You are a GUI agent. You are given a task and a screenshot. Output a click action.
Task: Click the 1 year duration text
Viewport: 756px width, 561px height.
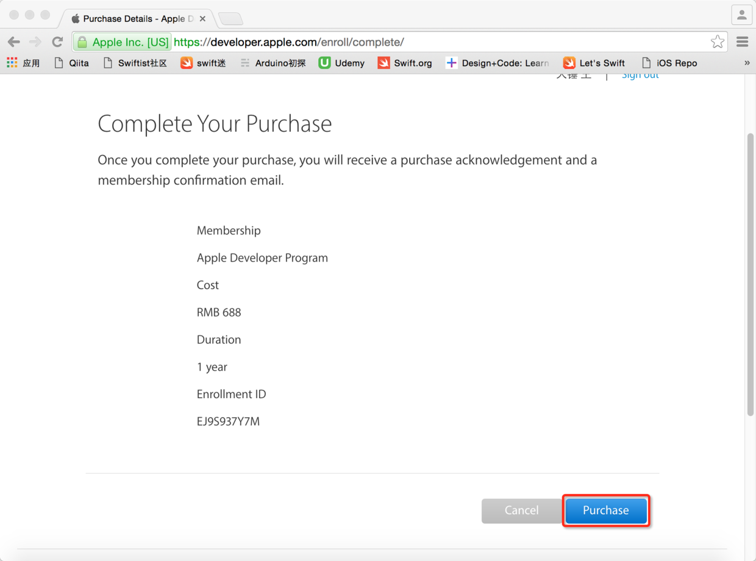pyautogui.click(x=212, y=367)
